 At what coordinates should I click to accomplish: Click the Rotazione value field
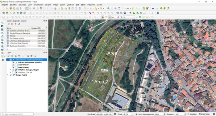(x=180, y=114)
